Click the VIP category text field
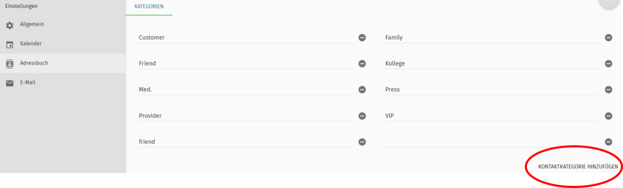The height and width of the screenshot is (188, 623). click(491, 115)
